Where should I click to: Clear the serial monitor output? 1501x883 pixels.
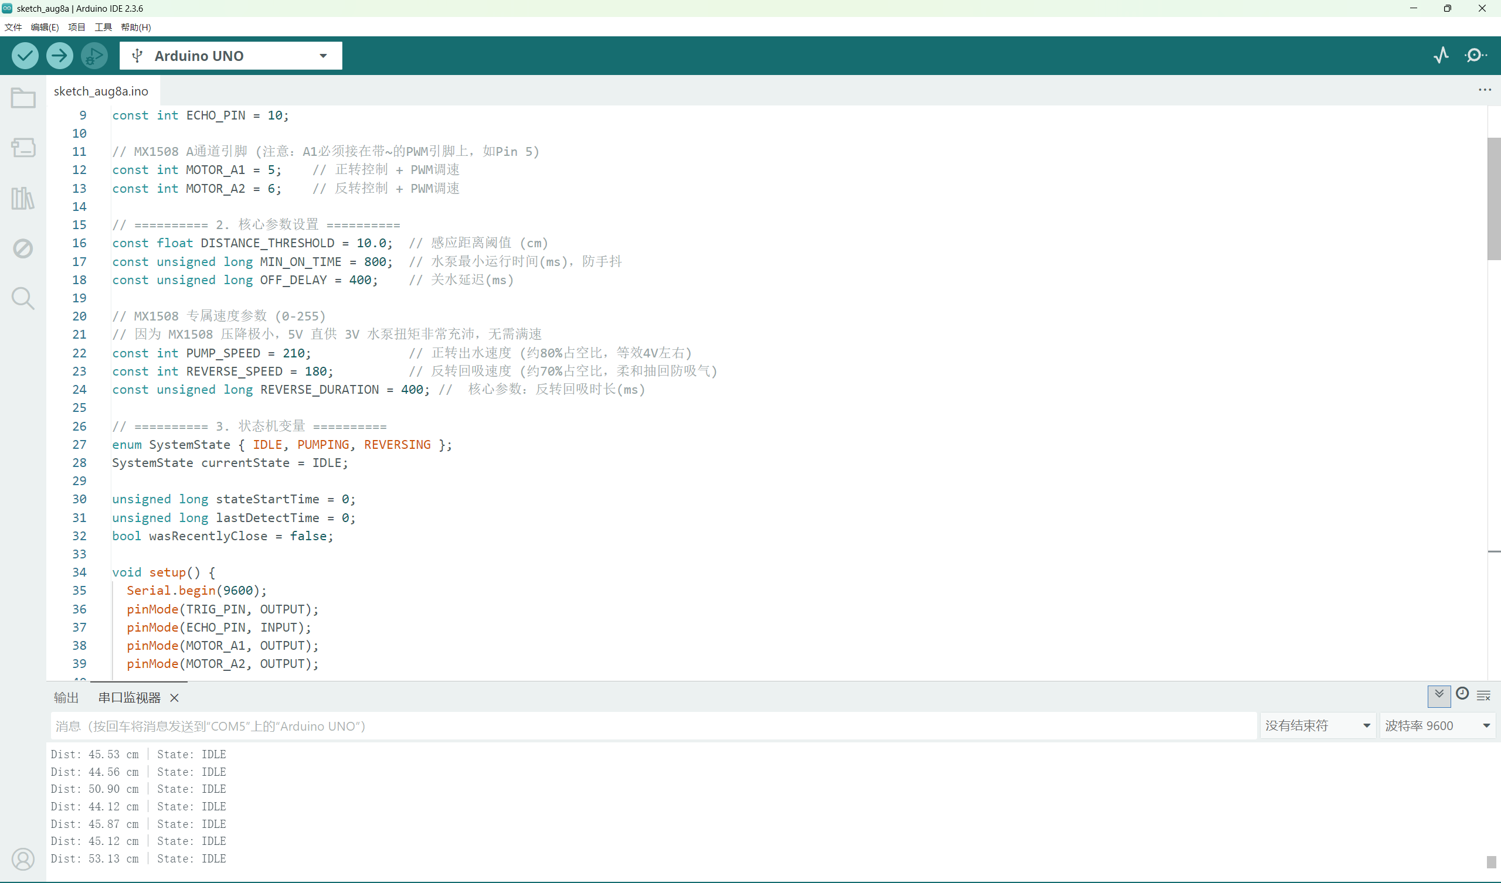click(x=1484, y=696)
